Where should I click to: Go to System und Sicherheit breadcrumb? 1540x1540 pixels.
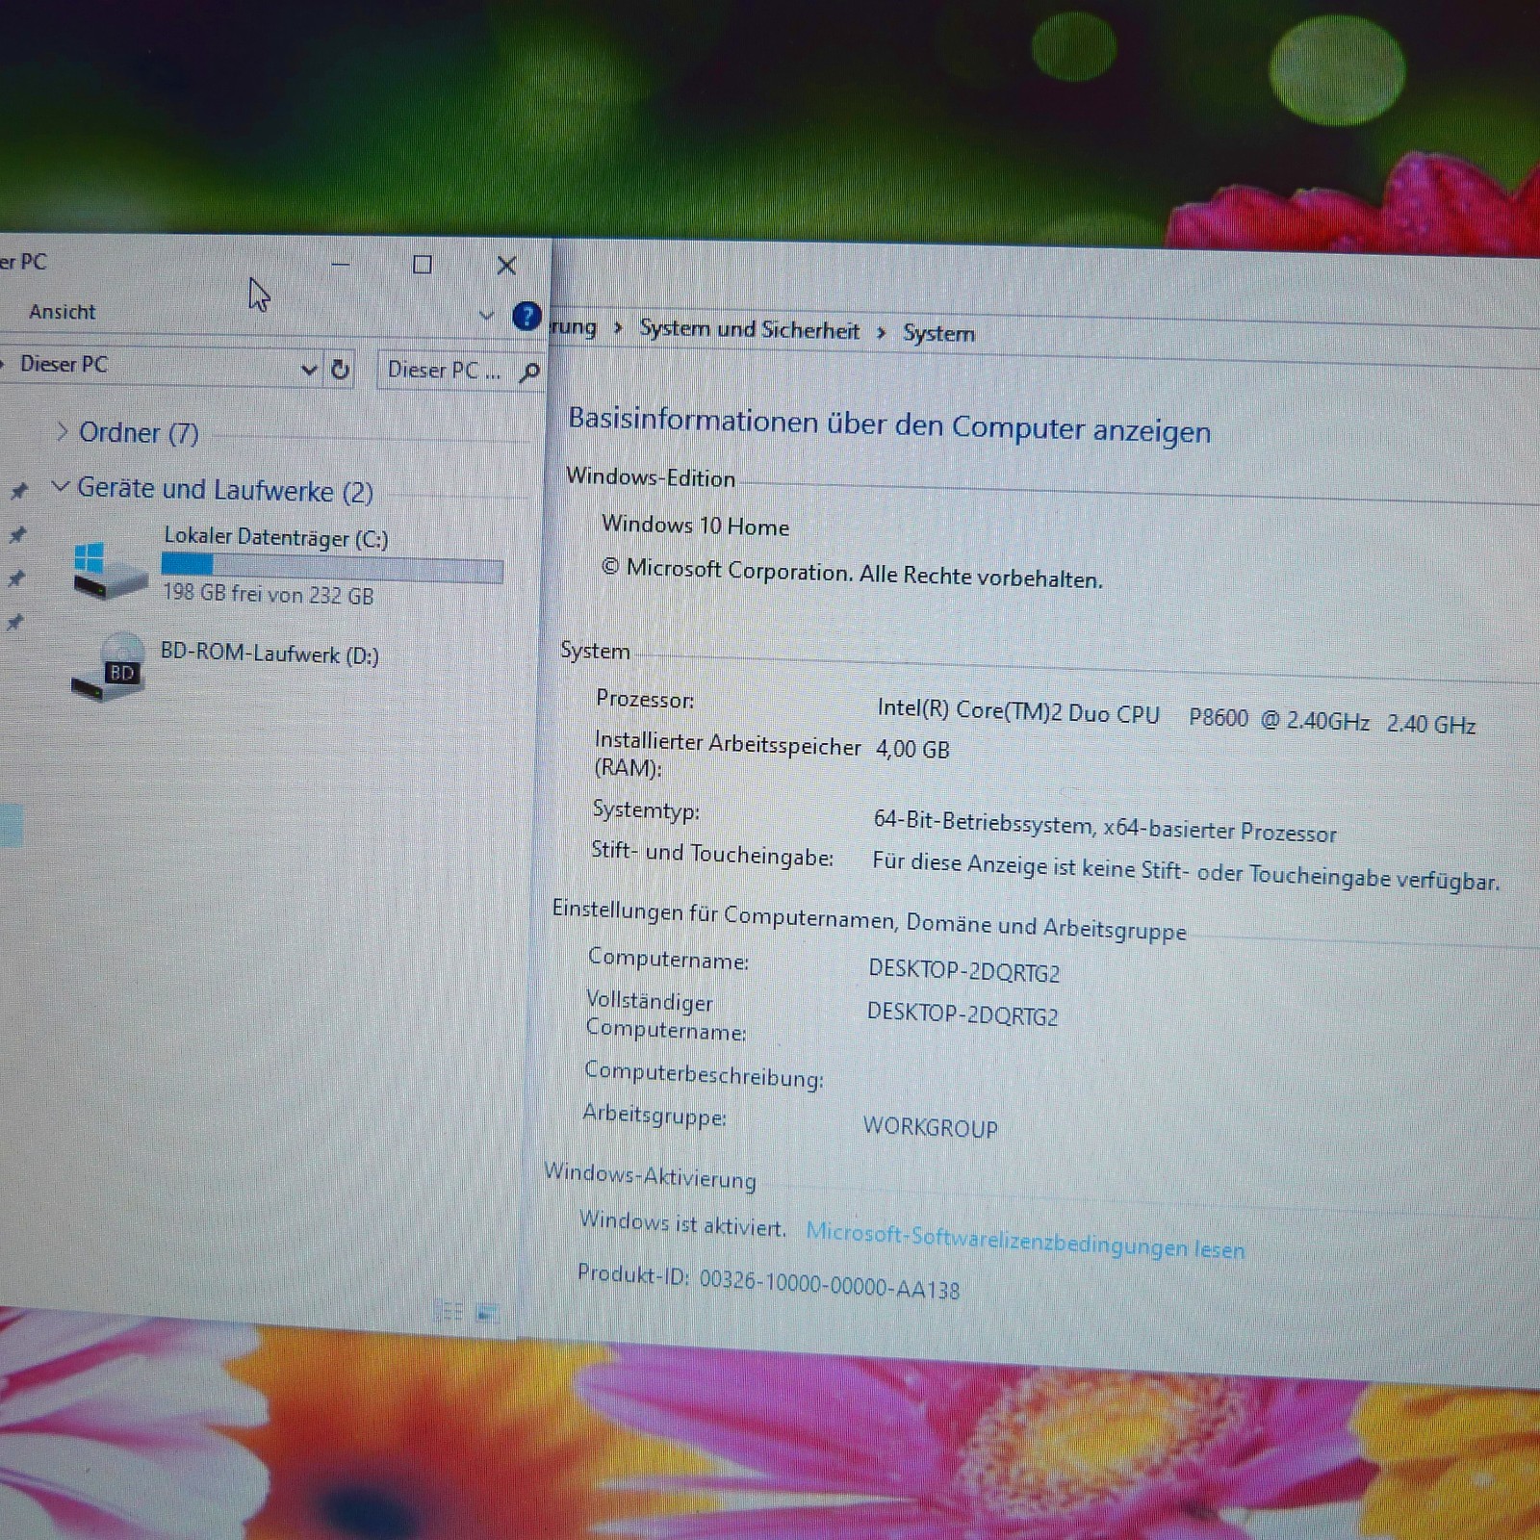click(x=749, y=329)
